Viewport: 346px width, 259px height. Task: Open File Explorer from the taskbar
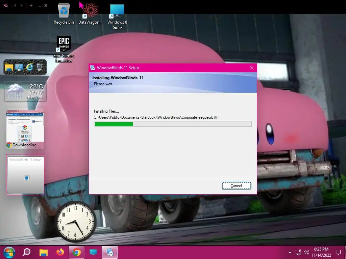click(44, 252)
